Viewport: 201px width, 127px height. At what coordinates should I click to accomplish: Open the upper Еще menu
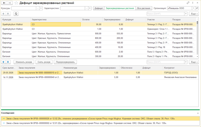coord(193,14)
